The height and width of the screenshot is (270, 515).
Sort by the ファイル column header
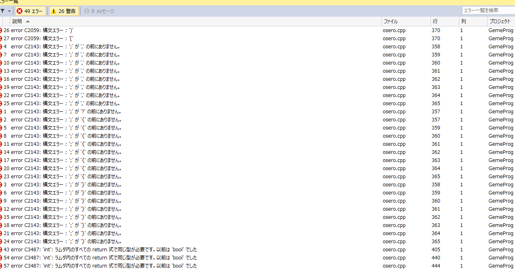[x=391, y=21]
